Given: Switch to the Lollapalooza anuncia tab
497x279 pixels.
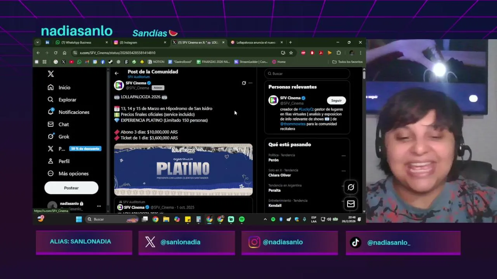Looking at the screenshot, I should pyautogui.click(x=256, y=42).
